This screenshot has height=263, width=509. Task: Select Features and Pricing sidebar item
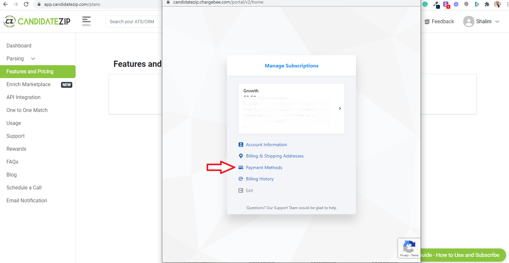pos(38,71)
